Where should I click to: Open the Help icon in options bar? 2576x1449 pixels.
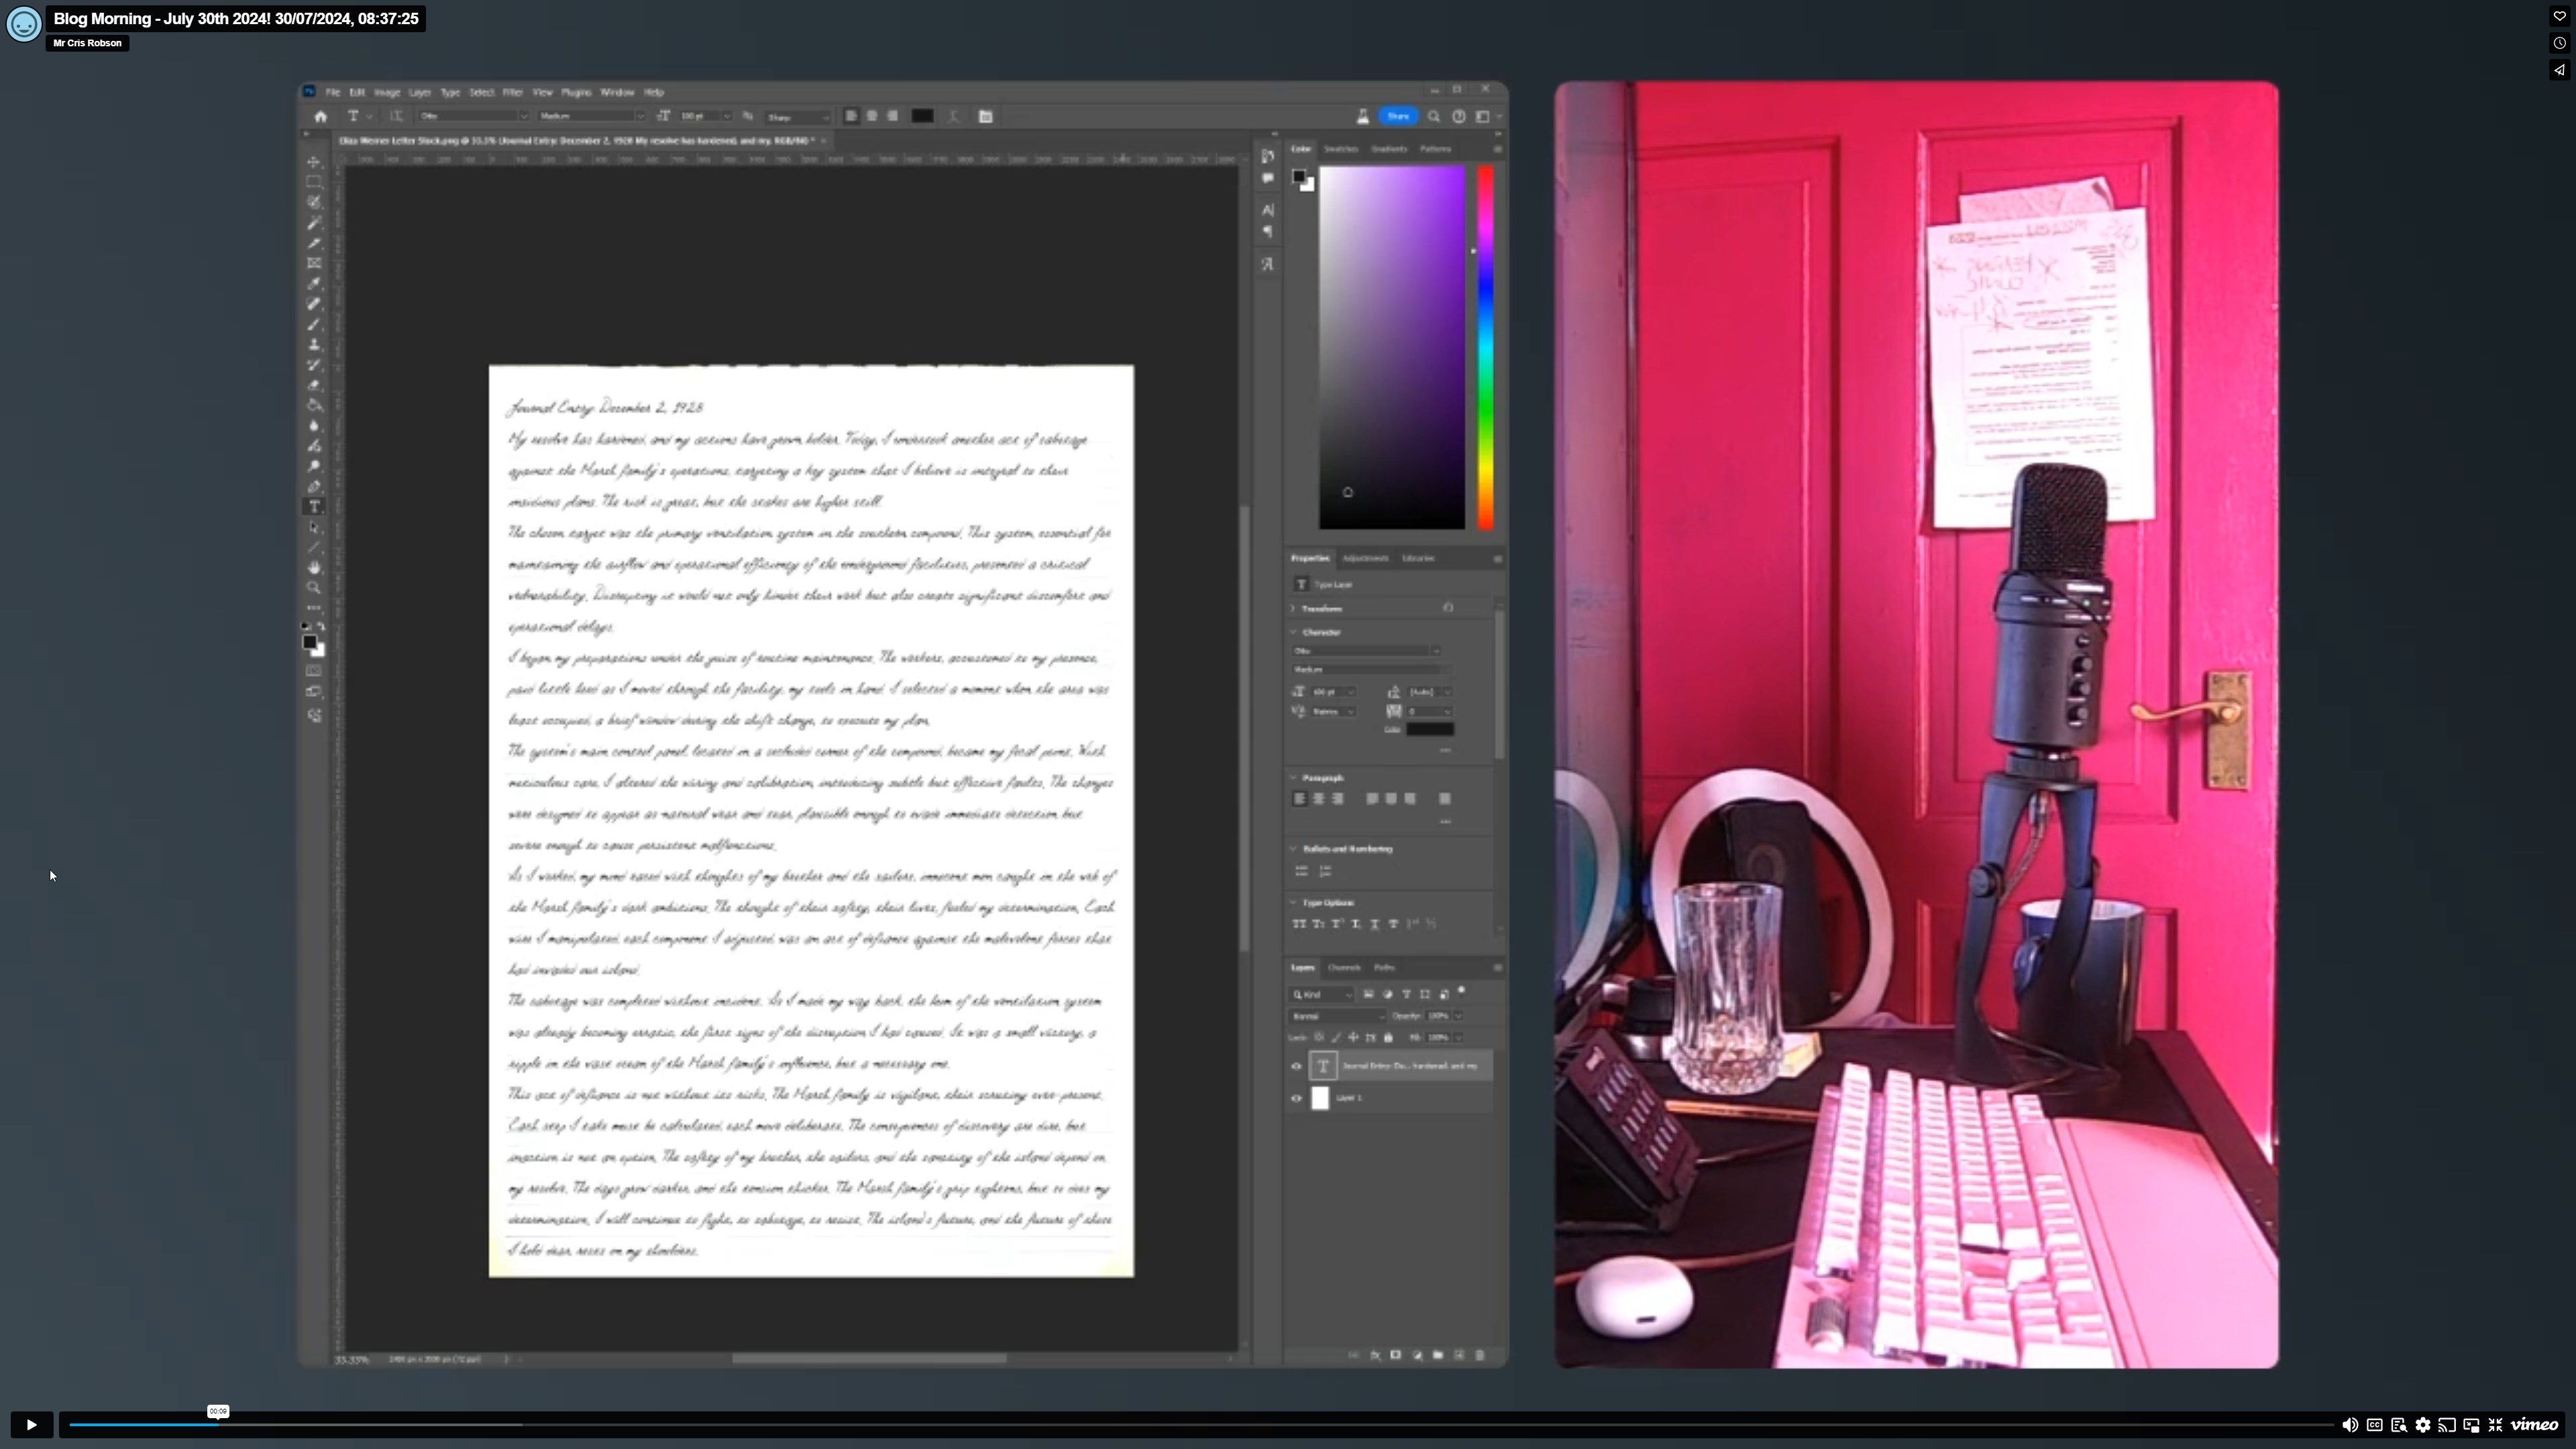click(1459, 116)
